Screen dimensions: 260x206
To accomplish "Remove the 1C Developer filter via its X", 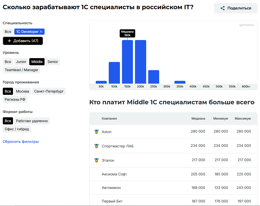I will pos(41,32).
